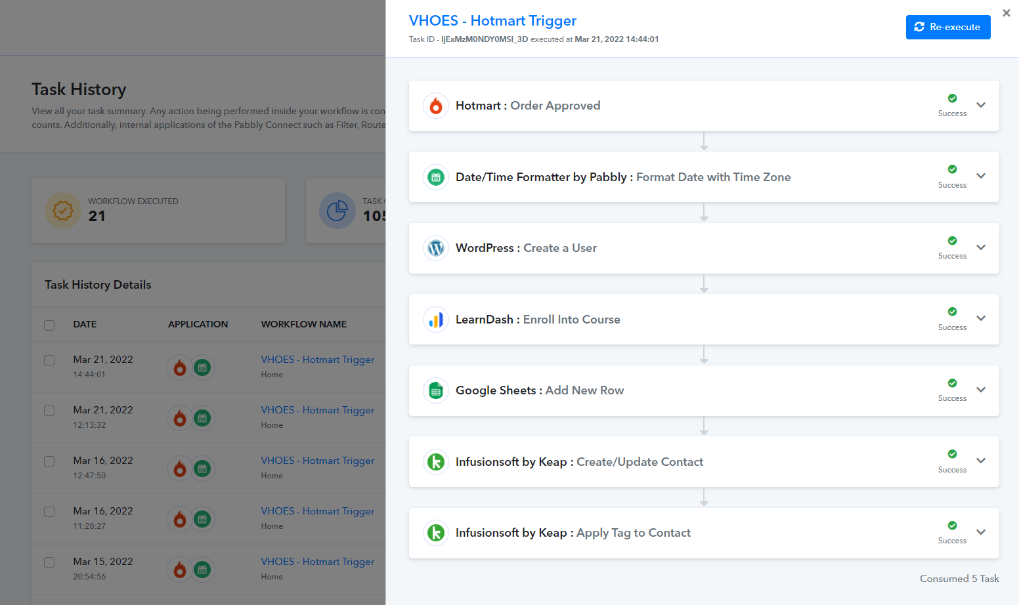The width and height of the screenshot is (1019, 605).
Task: Click the Re-execute button
Action: [948, 27]
